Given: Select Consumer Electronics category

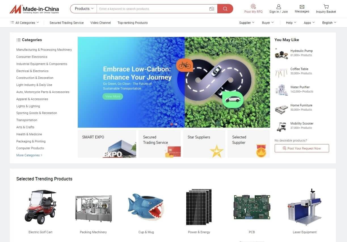Looking at the screenshot, I should coord(32,57).
